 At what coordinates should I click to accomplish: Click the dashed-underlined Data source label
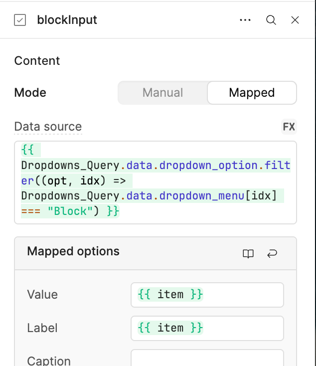tap(48, 127)
